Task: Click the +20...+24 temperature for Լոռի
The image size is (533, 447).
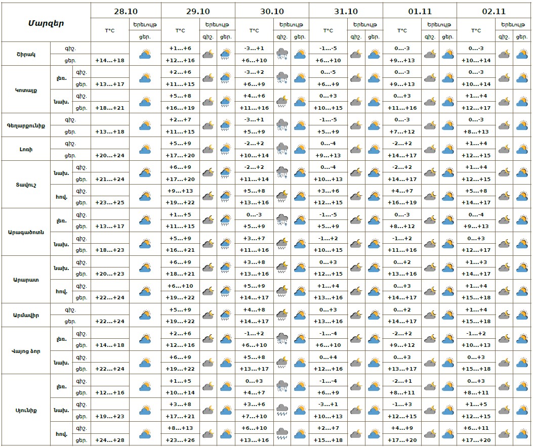Action: (110, 155)
